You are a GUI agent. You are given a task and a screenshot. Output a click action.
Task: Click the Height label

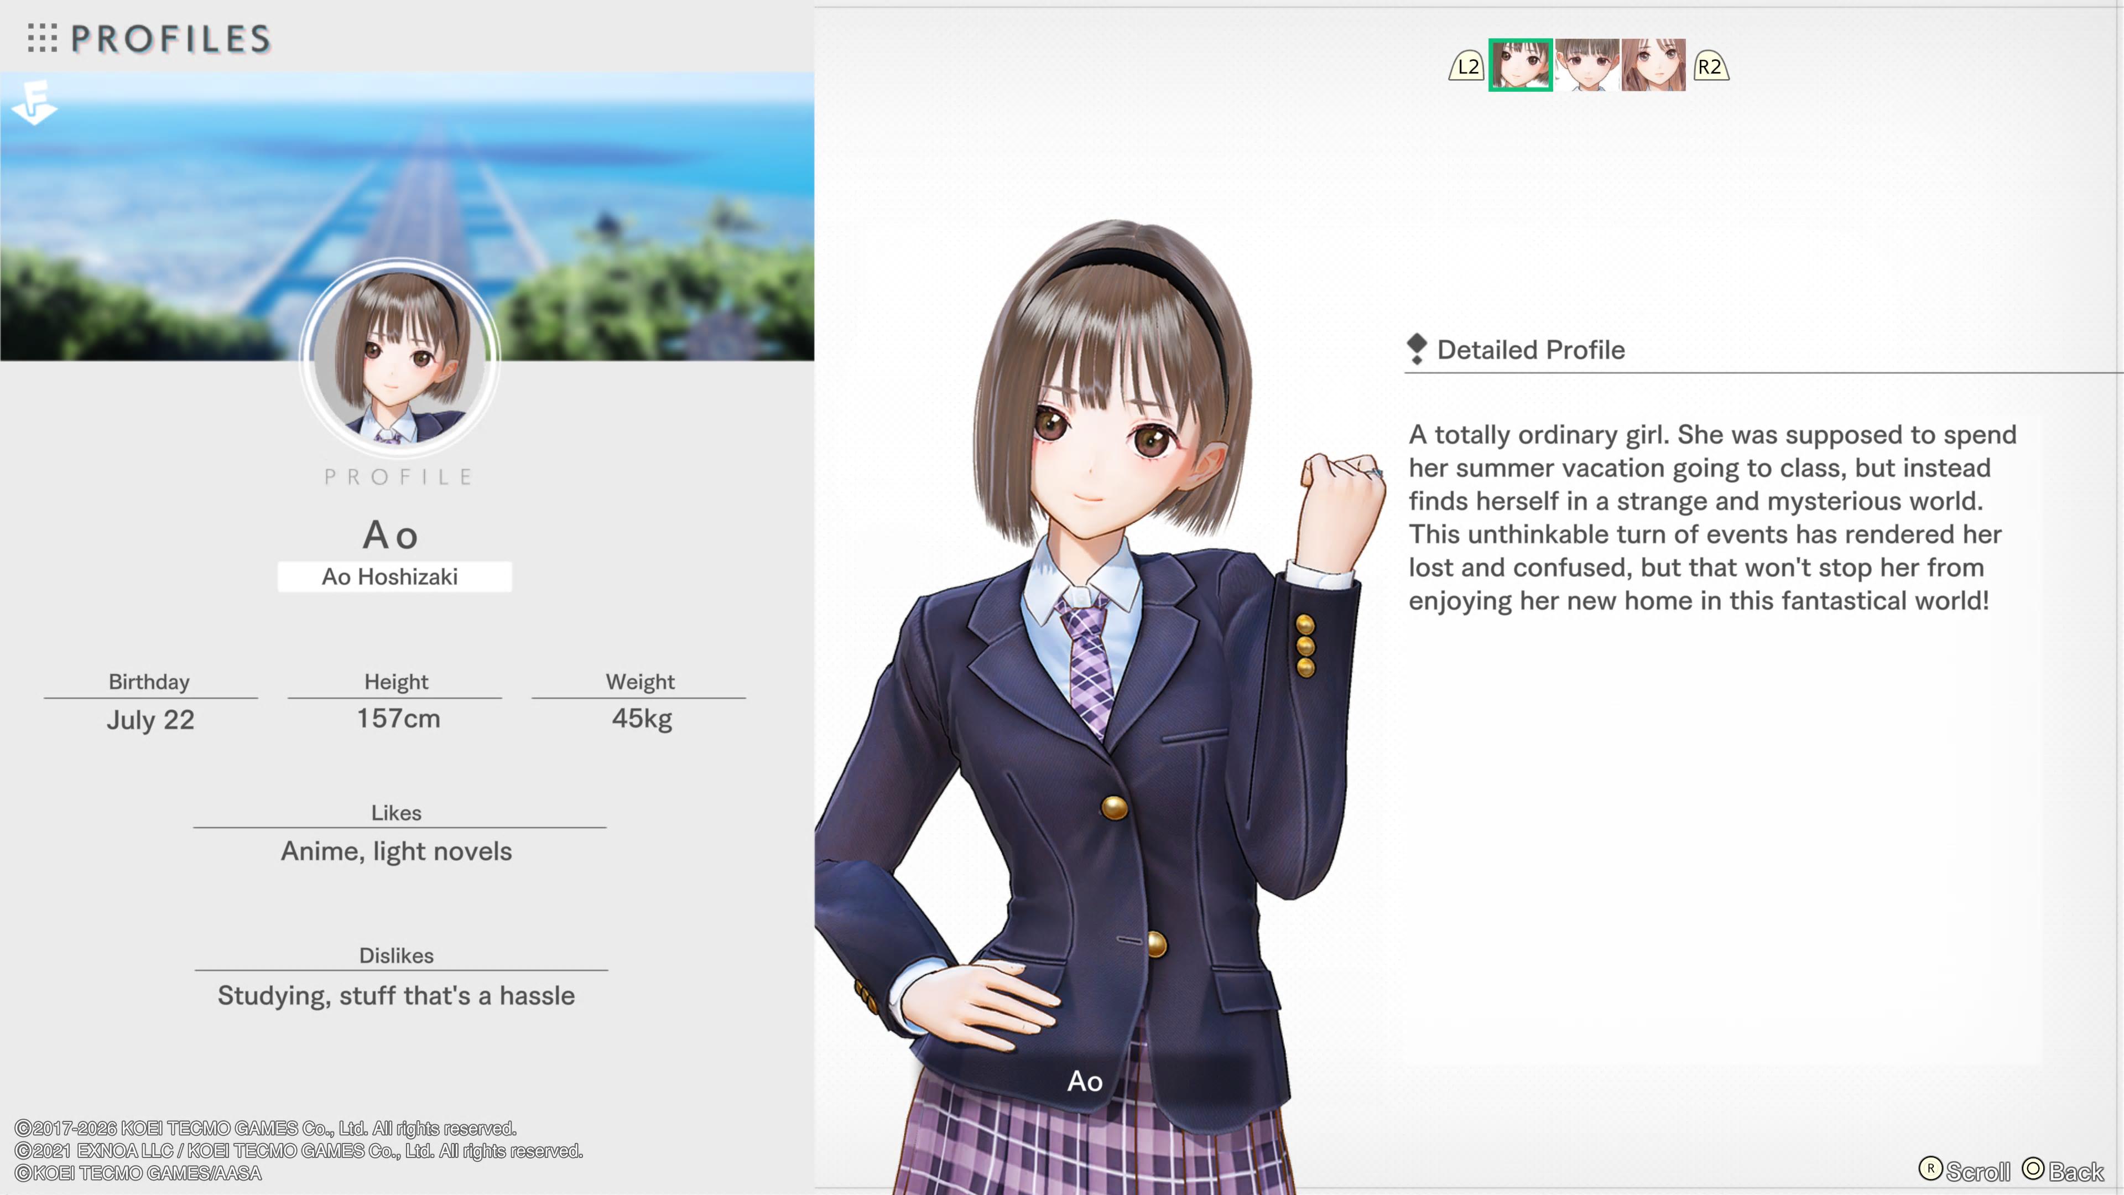397,682
